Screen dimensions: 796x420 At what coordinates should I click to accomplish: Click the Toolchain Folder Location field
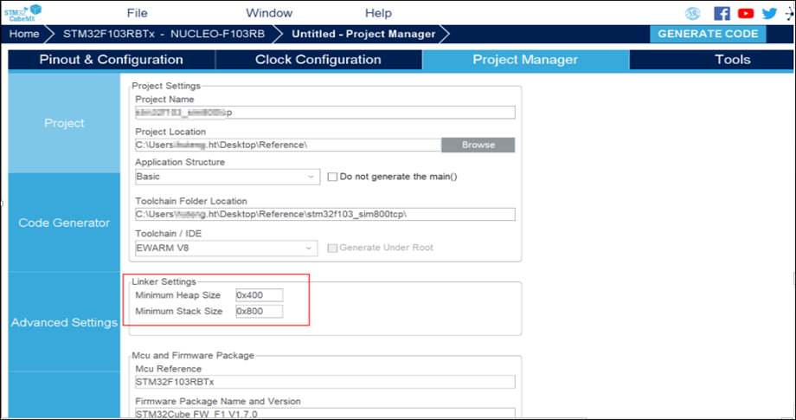point(325,214)
